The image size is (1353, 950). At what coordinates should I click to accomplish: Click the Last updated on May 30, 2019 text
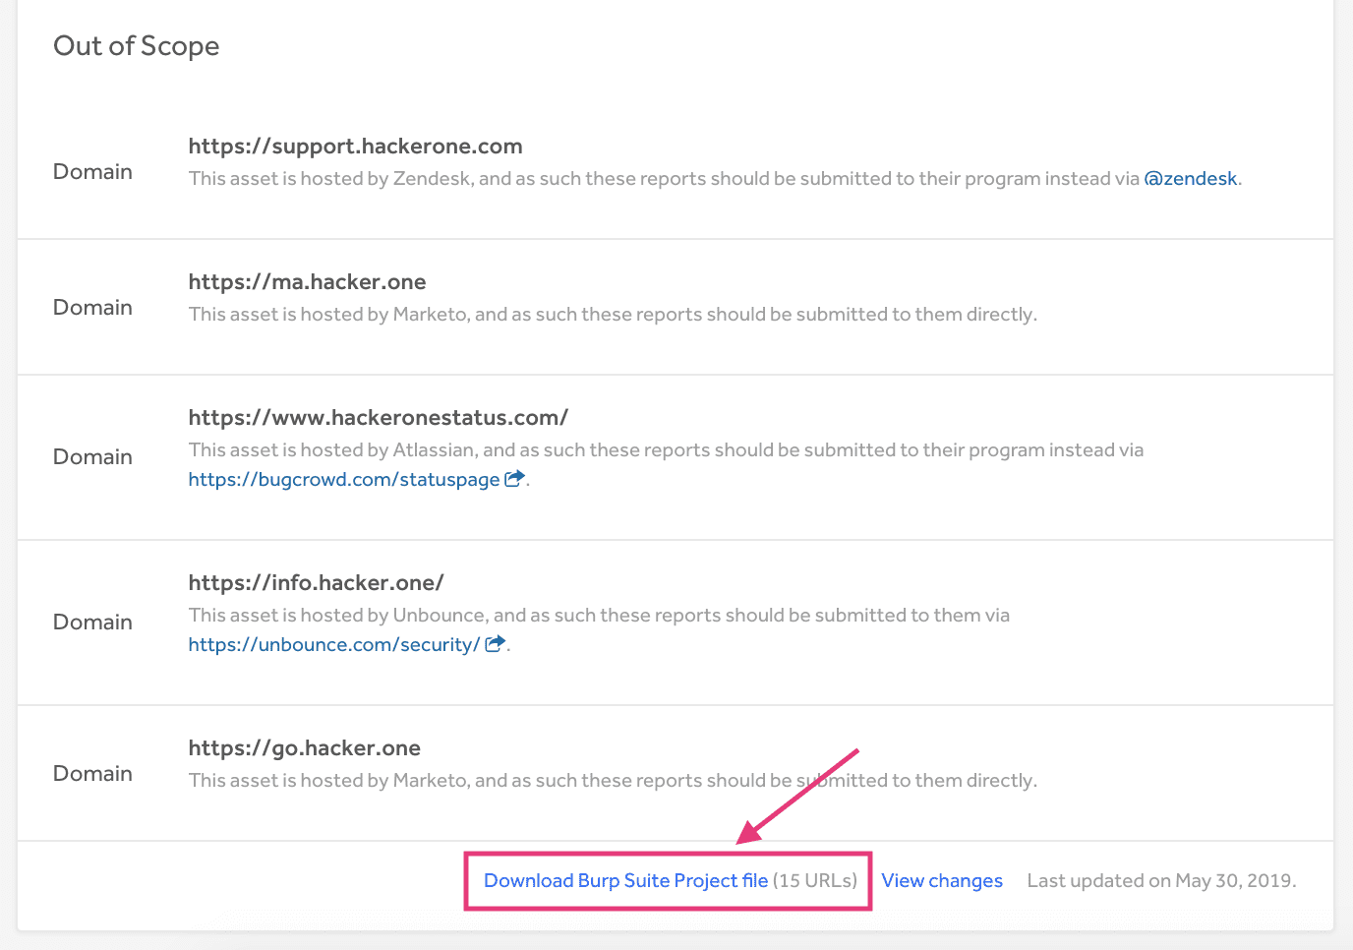pos(1161,880)
